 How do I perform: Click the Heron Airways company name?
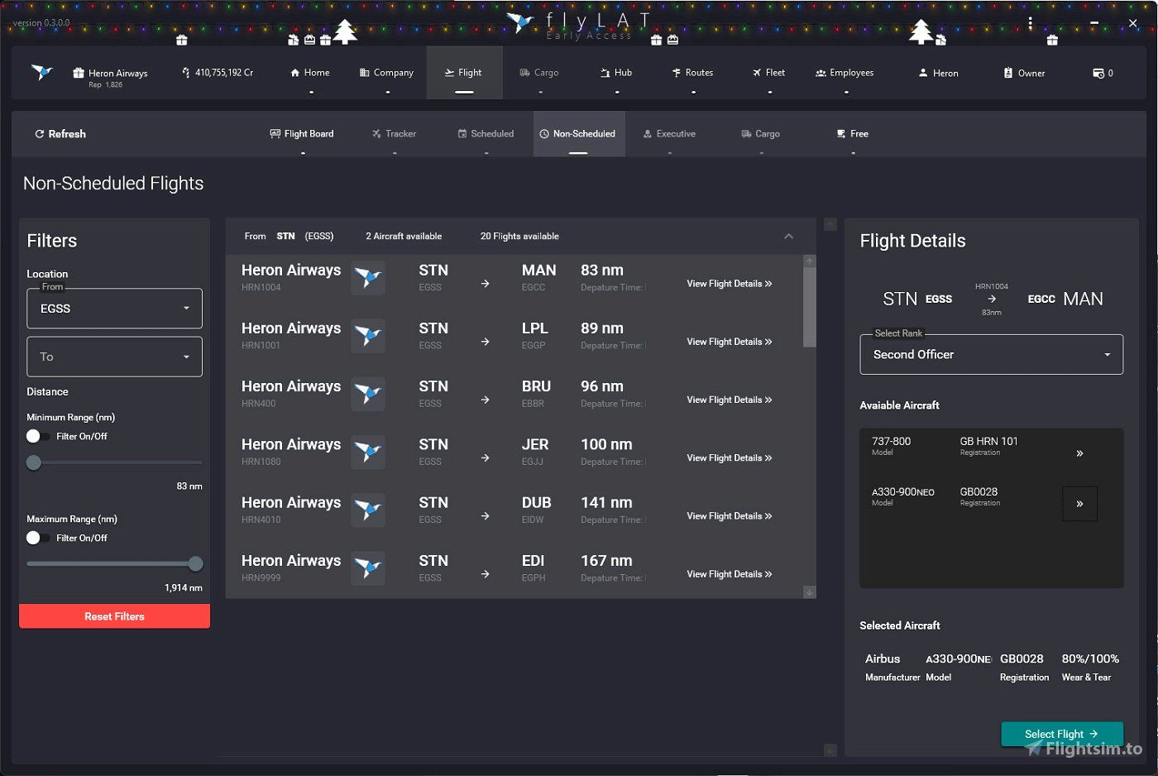[117, 73]
